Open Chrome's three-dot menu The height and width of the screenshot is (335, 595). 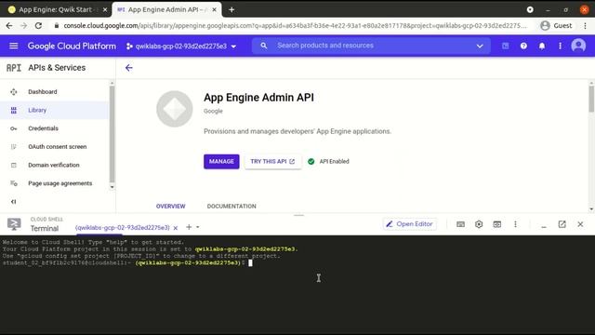click(585, 25)
